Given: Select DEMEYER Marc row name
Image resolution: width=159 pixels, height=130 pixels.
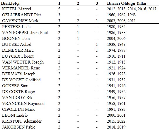Looking at the screenshot, I should coord(18,50).
